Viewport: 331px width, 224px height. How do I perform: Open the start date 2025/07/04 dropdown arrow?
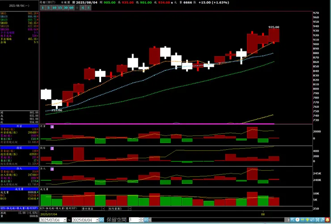(65, 220)
